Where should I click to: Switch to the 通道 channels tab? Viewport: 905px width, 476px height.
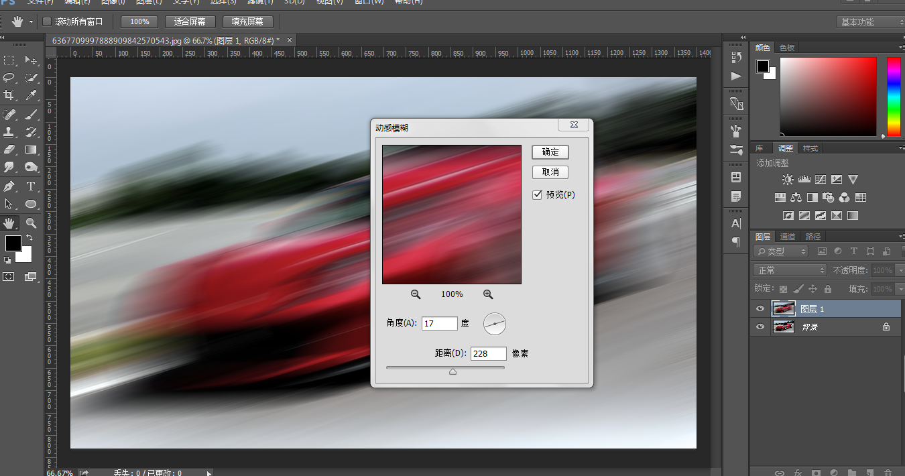[788, 237]
